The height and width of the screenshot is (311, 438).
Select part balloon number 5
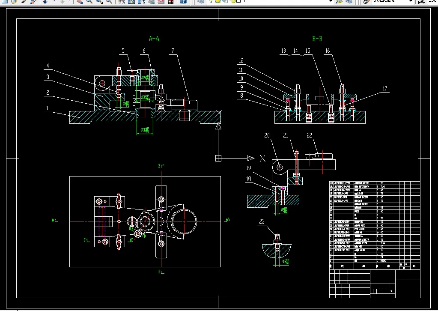123,51
